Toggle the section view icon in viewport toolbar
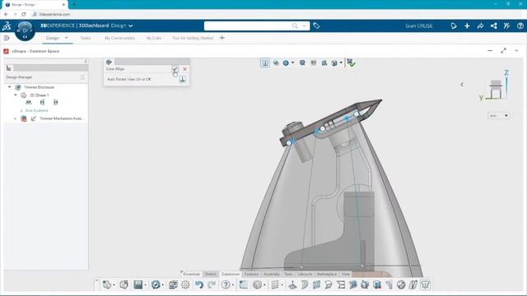 point(265,62)
